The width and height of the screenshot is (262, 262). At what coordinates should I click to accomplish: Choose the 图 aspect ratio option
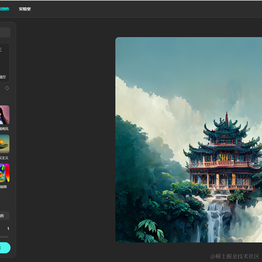point(4,216)
